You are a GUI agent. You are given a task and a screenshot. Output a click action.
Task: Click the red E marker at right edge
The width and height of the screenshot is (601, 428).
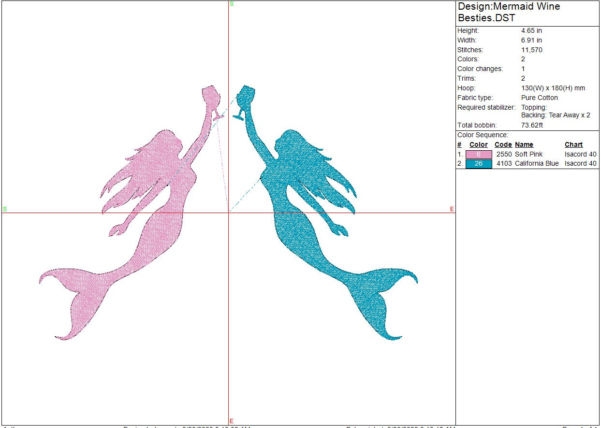click(452, 209)
